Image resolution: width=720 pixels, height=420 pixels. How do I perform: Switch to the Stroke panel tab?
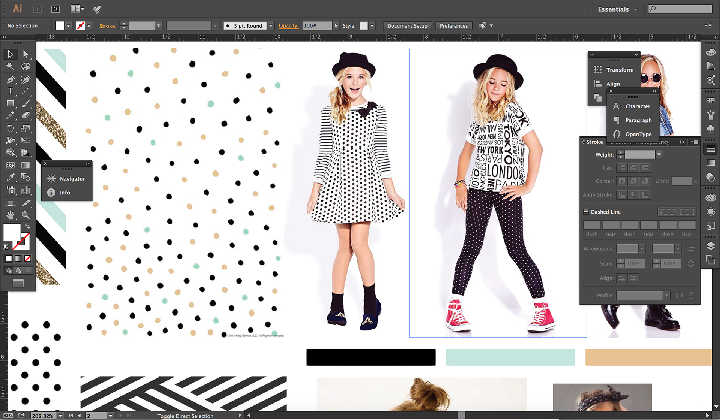coord(594,142)
